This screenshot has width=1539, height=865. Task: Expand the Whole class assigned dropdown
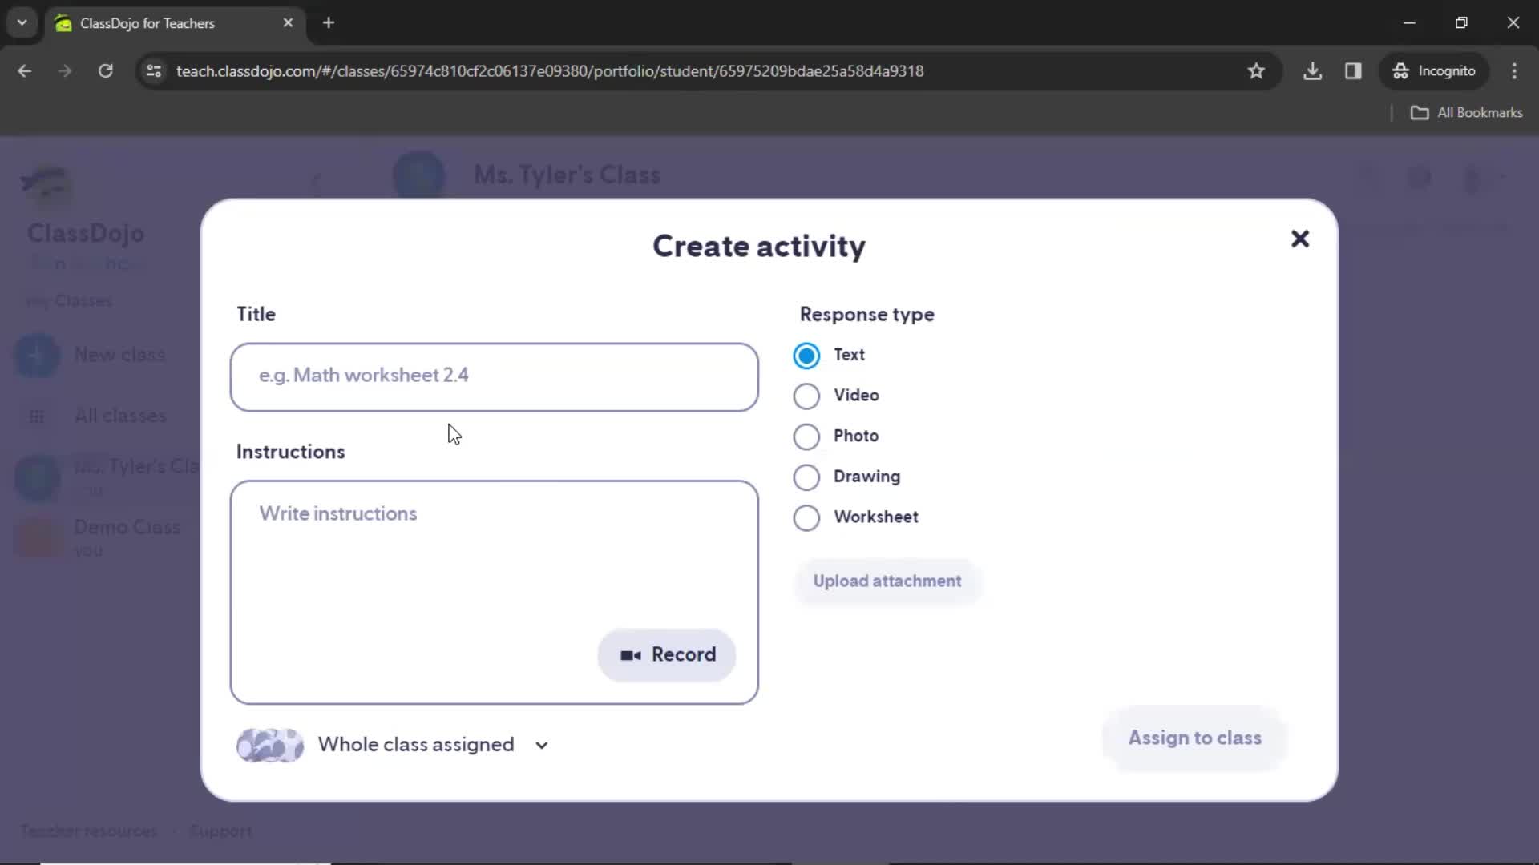pos(542,746)
